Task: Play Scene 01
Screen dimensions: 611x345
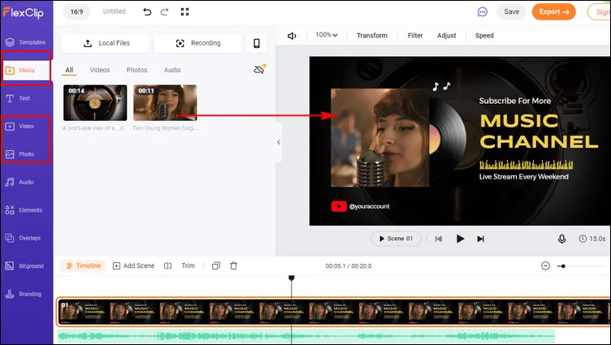Action: pos(396,239)
